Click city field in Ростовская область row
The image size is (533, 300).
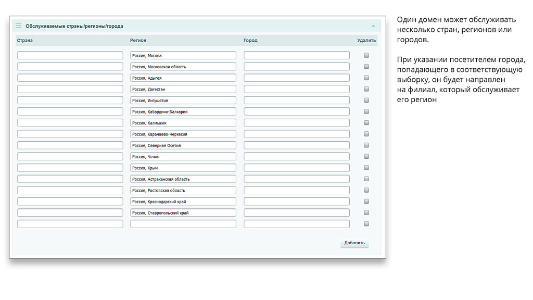pyautogui.click(x=297, y=190)
